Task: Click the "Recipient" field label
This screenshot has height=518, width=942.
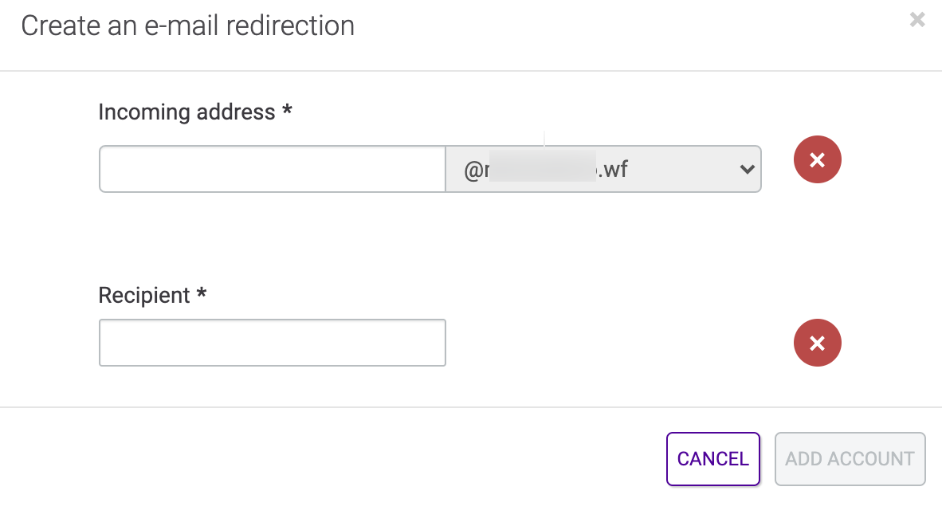Action: (x=144, y=296)
